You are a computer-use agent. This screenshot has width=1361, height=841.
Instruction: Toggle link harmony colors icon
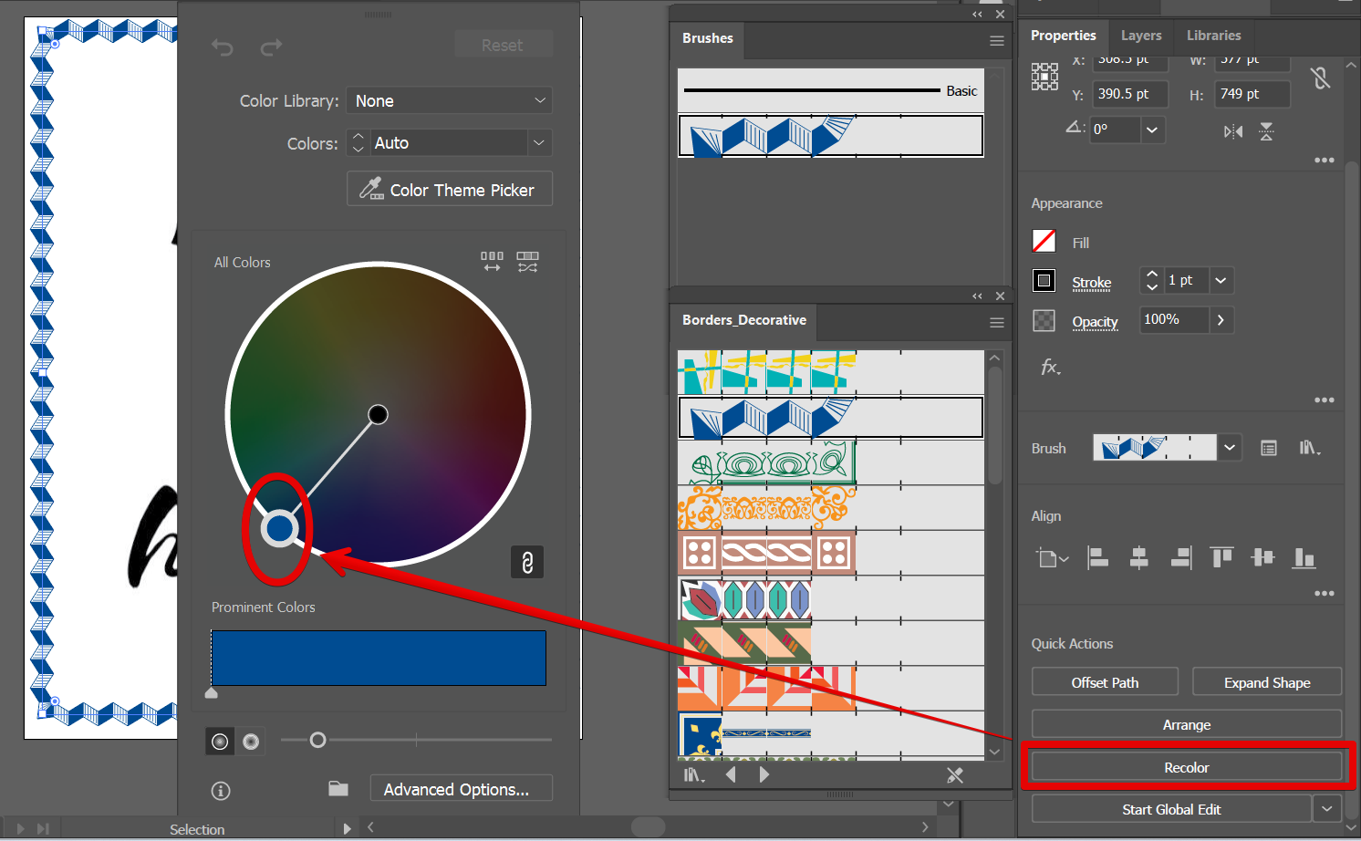pyautogui.click(x=526, y=562)
